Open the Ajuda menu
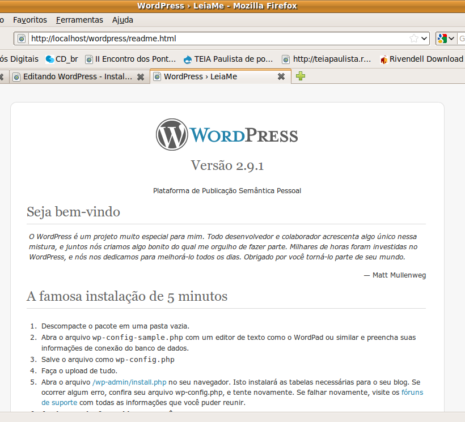 click(x=122, y=20)
